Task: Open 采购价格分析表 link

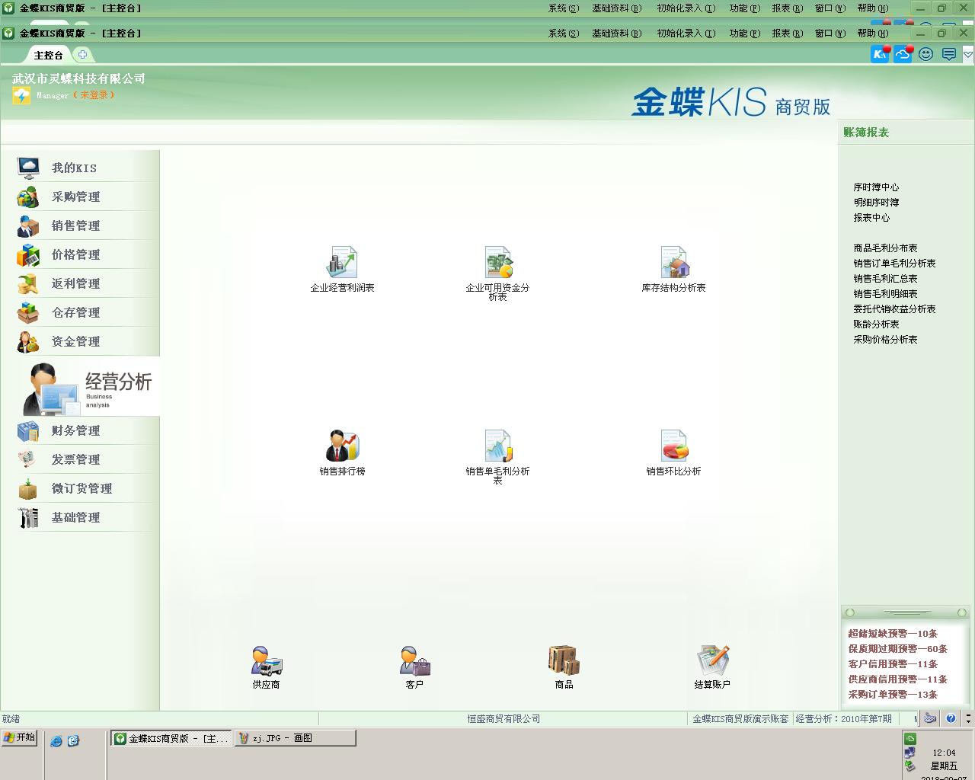Action: [x=885, y=339]
